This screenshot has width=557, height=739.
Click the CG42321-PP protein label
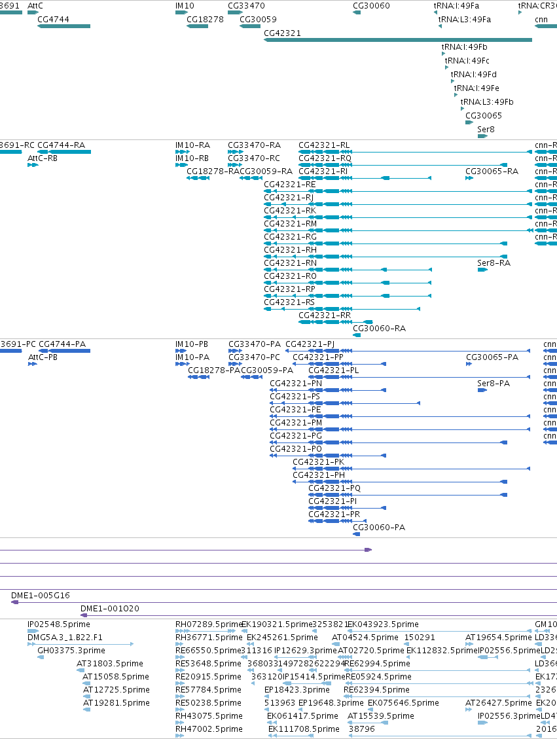(318, 357)
